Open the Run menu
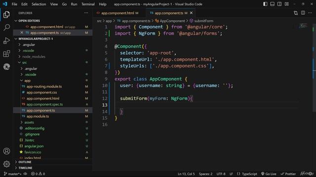Image resolution: width=316 pixels, height=177 pixels. [x=74, y=4]
